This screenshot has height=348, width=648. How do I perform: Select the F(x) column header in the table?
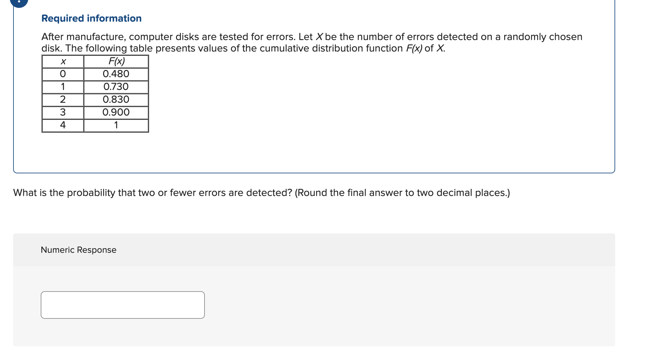(x=117, y=60)
